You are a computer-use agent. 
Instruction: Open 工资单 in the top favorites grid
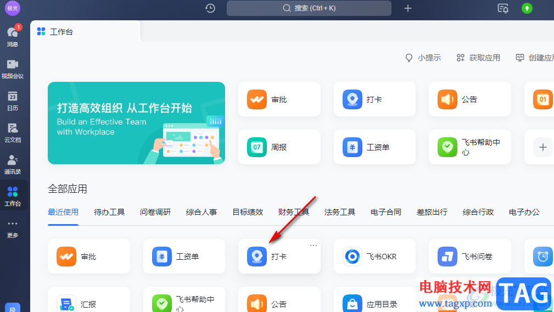click(374, 147)
